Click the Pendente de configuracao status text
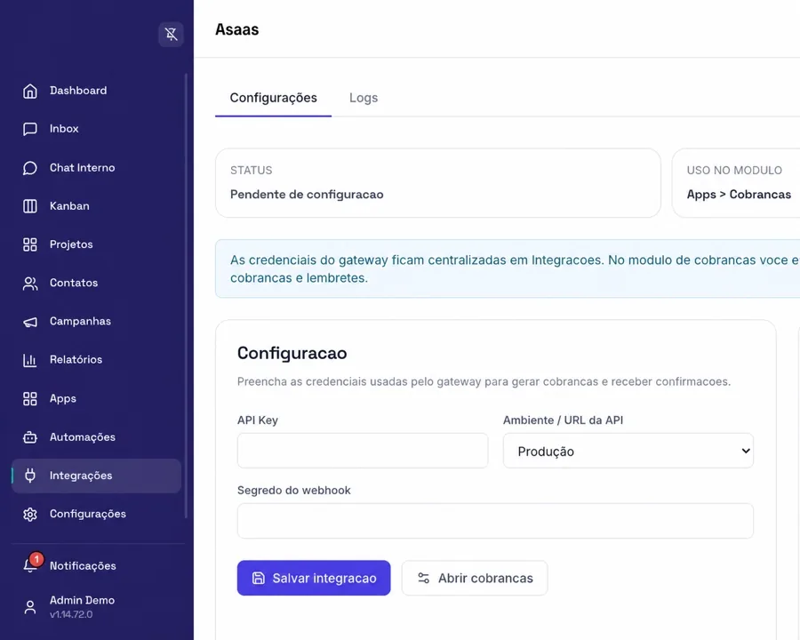This screenshot has height=640, width=800. 307,195
